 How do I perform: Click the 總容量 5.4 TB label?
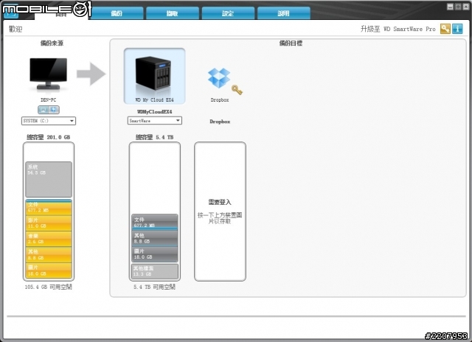click(154, 137)
